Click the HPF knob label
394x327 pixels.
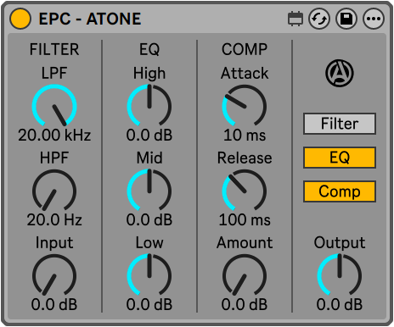[x=54, y=158]
